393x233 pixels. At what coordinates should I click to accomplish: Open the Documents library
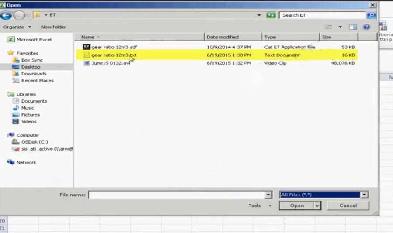pyautogui.click(x=34, y=101)
